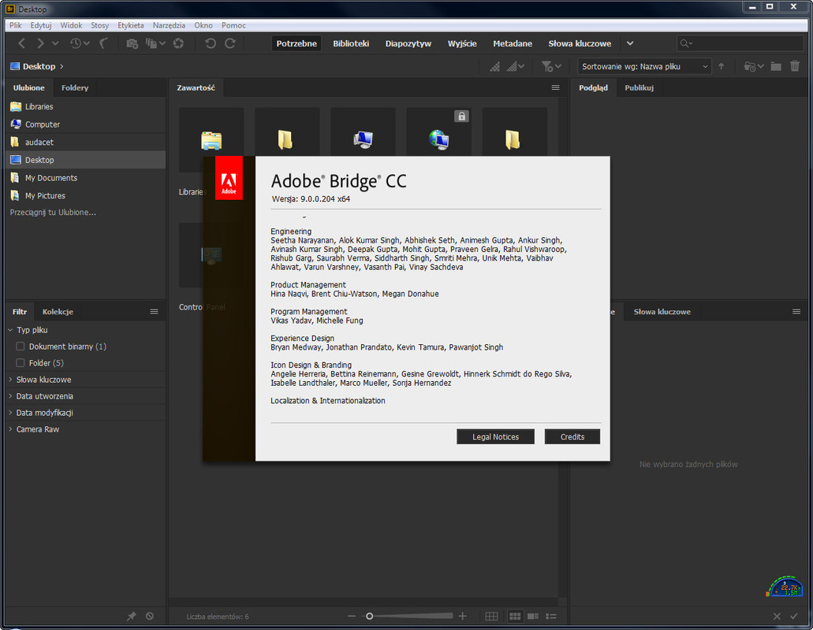Select audacet favorite folder
Screen dimensions: 813x630
(x=85, y=142)
